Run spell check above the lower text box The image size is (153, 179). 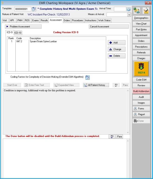pyautogui.click(x=112, y=137)
